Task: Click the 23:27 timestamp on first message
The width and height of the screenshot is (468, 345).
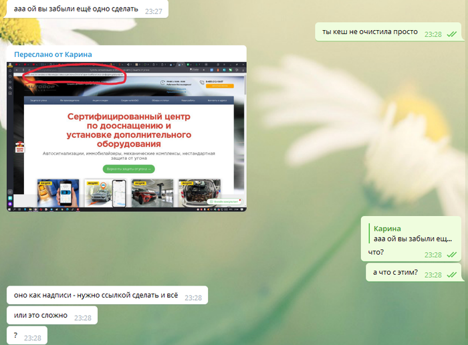Action: [154, 11]
